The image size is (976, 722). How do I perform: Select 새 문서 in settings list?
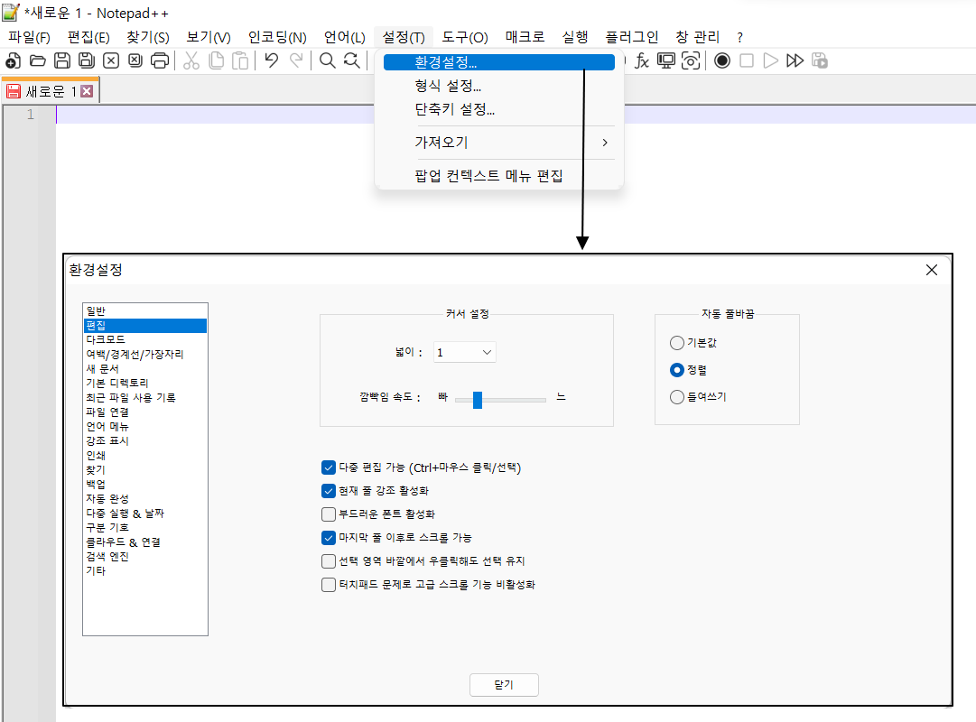[x=145, y=368]
